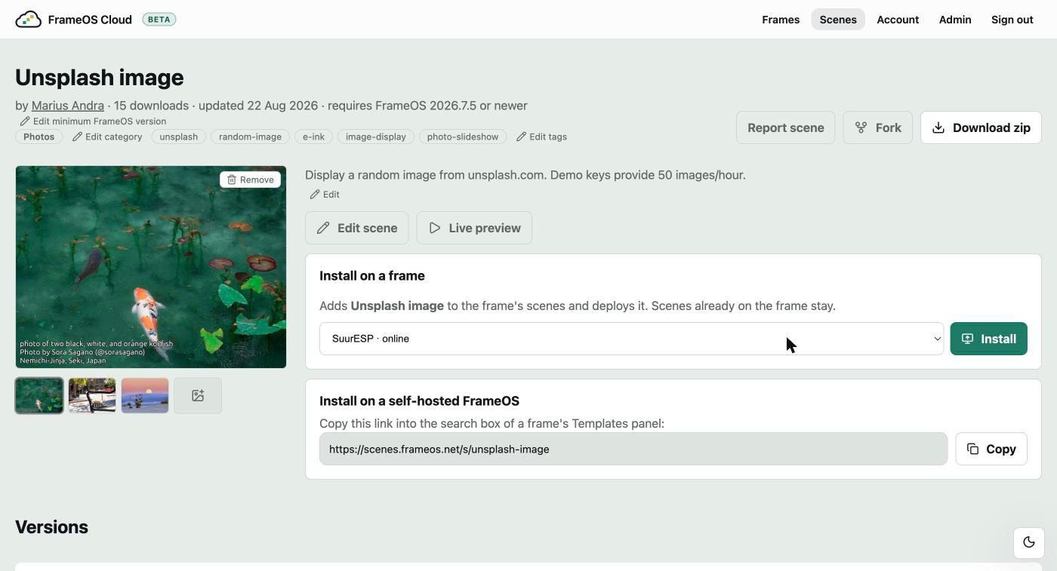Click the scenes.frameos.net URL field
Image resolution: width=1057 pixels, height=571 pixels.
click(633, 449)
